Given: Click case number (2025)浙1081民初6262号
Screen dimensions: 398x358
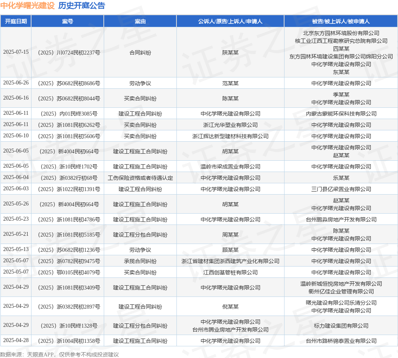Looking at the screenshot, I should tap(69, 125).
